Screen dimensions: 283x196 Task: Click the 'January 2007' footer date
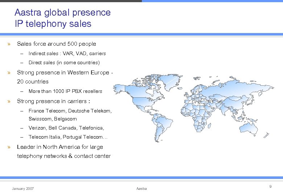pos(23,189)
